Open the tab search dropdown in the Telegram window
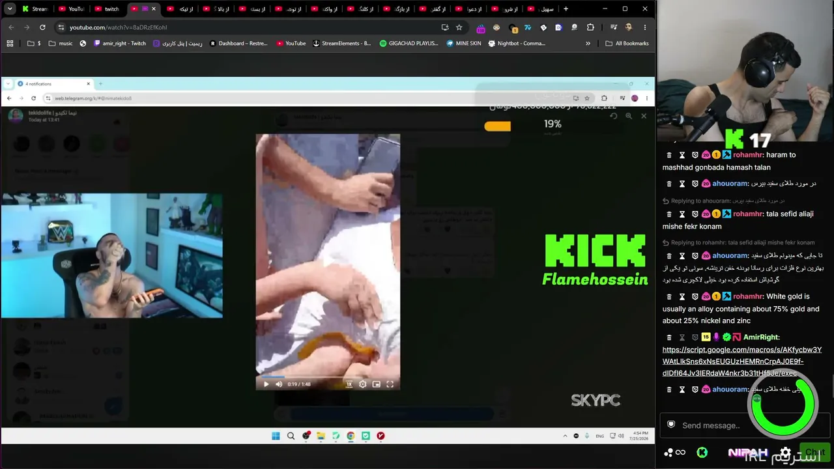834x469 pixels. click(x=8, y=84)
